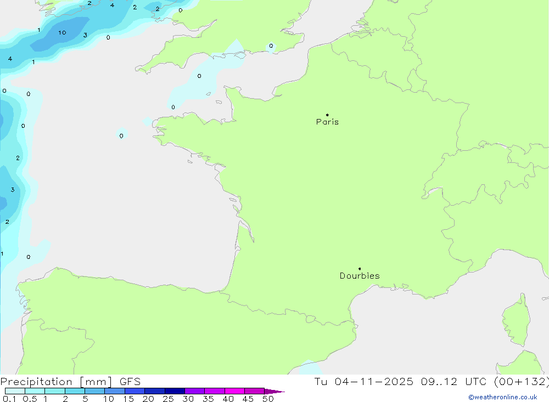This screenshot has height=402, width=549.
Task: Click the 10 mm precipitation value
Action: 62,32
